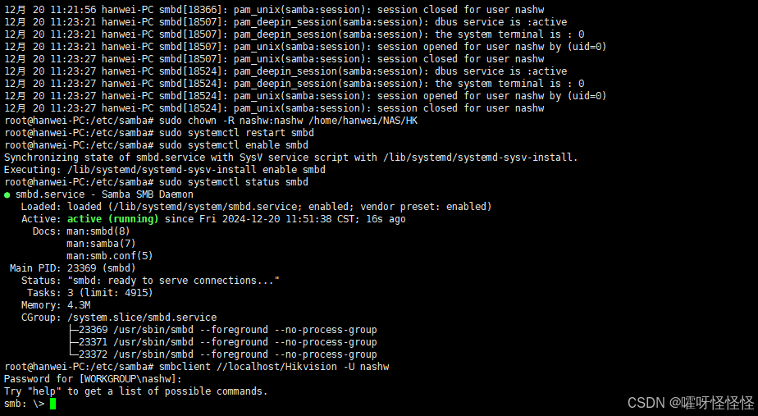The height and width of the screenshot is (416, 758).
Task: Click the green terminal cursor block
Action: click(53, 404)
